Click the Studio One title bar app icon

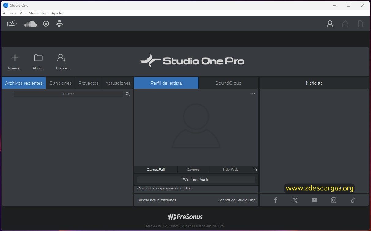tap(6, 5)
